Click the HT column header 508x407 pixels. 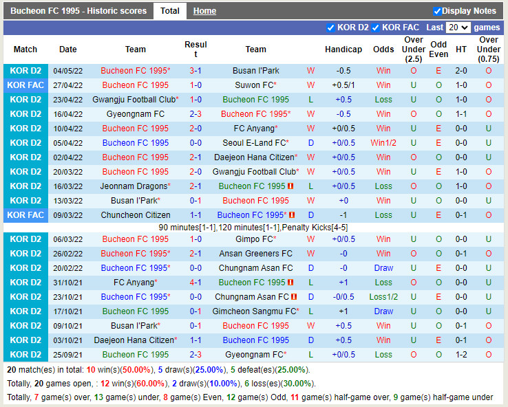(x=461, y=49)
